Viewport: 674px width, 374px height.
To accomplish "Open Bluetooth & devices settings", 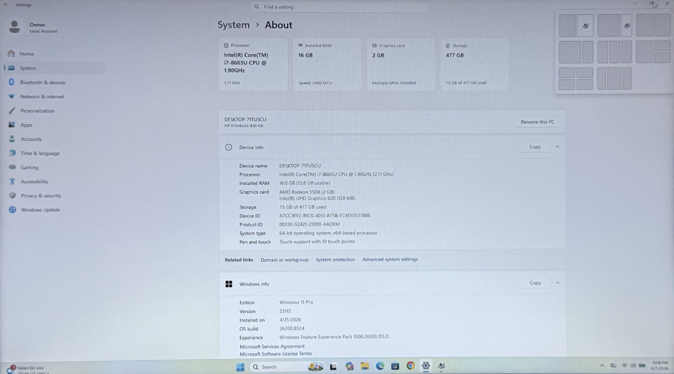I will tap(43, 82).
